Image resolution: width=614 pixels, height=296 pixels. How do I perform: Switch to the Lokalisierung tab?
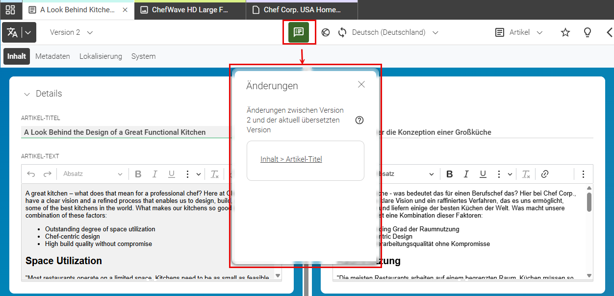click(101, 56)
